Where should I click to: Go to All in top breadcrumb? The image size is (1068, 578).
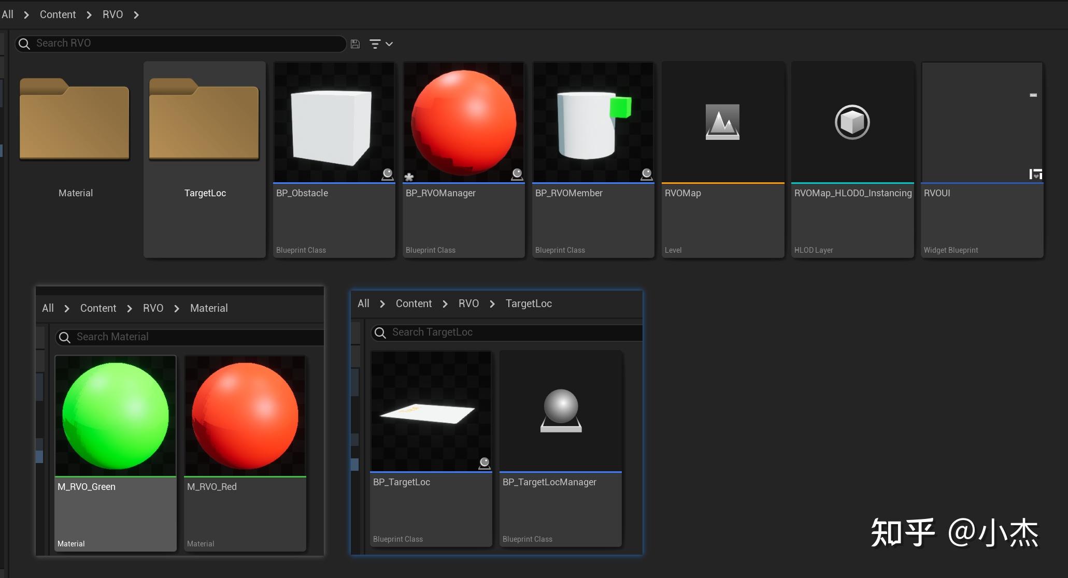7,15
